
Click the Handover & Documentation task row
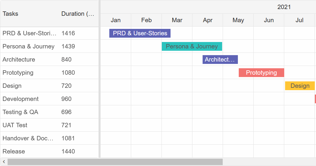28,138
